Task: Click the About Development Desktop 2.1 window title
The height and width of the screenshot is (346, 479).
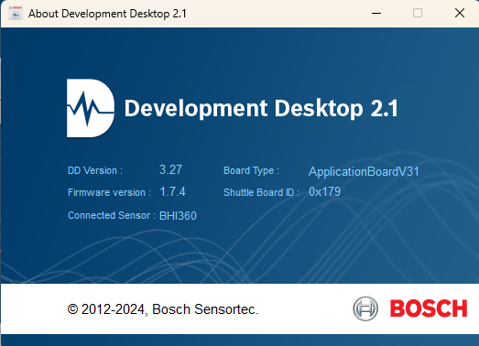Action: coord(107,14)
